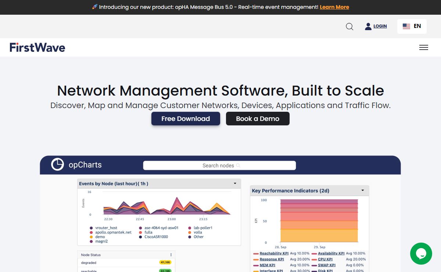
Task: Follow the Learn More banner link
Action: click(x=334, y=7)
